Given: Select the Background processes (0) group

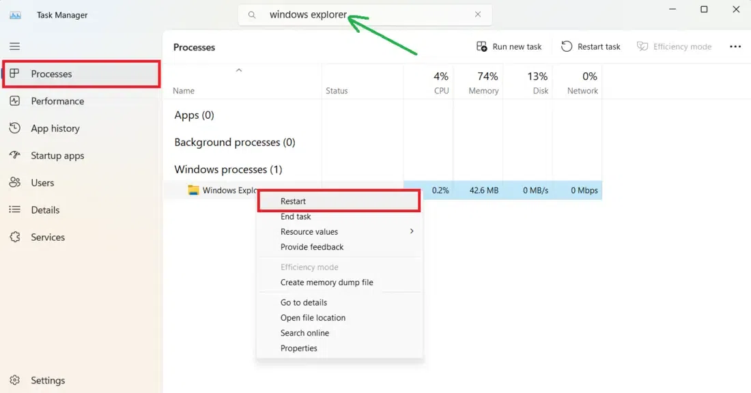Looking at the screenshot, I should pos(235,142).
